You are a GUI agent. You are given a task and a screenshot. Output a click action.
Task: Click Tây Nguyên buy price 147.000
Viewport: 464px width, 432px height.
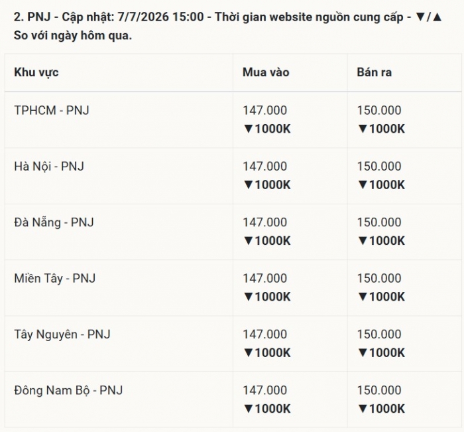pos(265,334)
